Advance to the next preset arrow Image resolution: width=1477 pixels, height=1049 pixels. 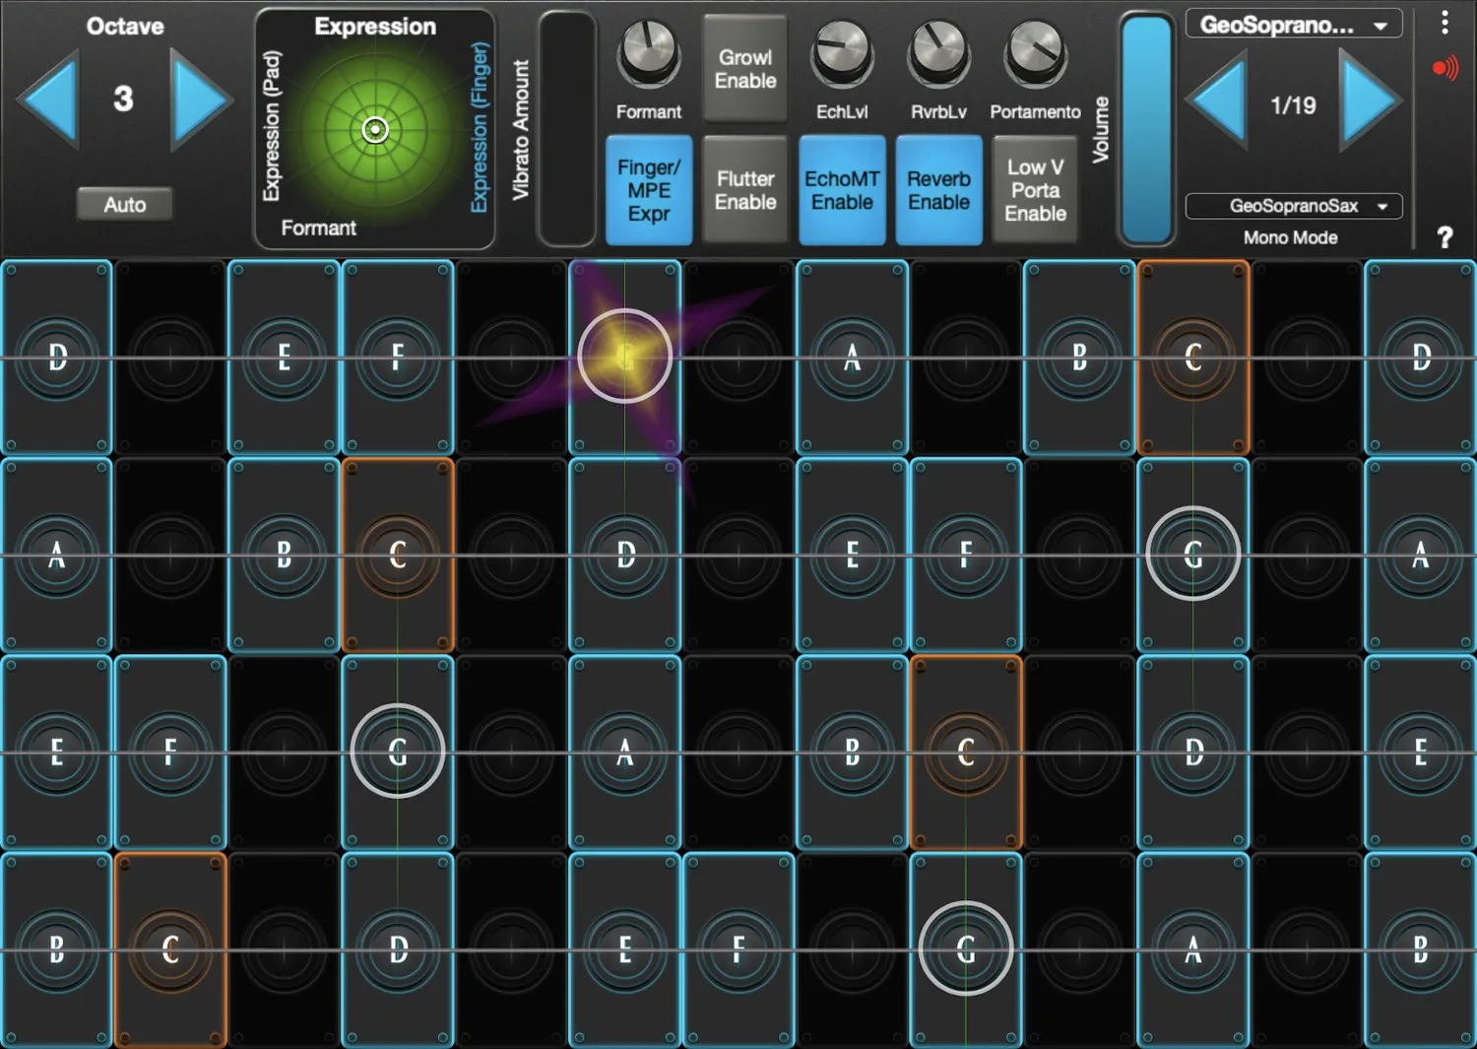(1370, 100)
